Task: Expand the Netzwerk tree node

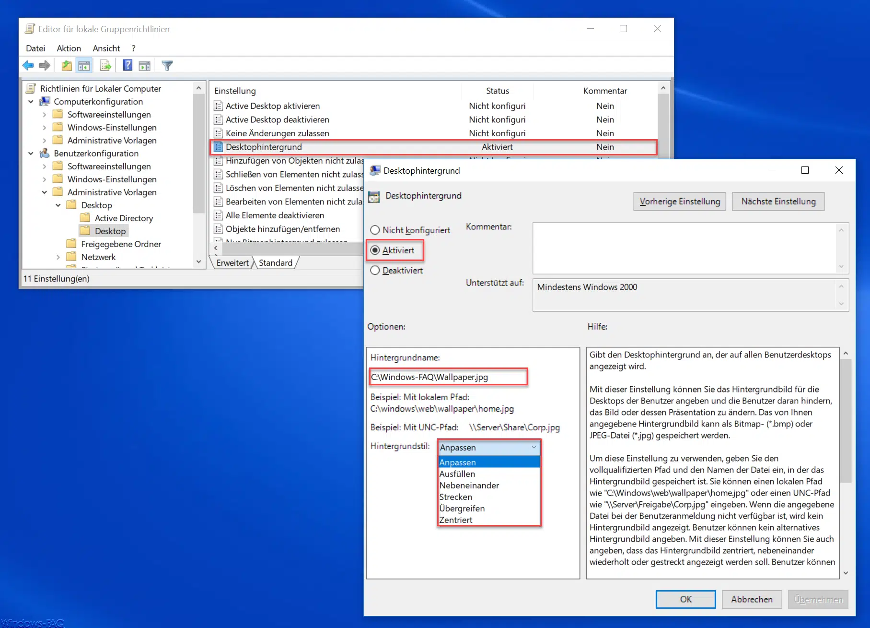Action: [58, 257]
